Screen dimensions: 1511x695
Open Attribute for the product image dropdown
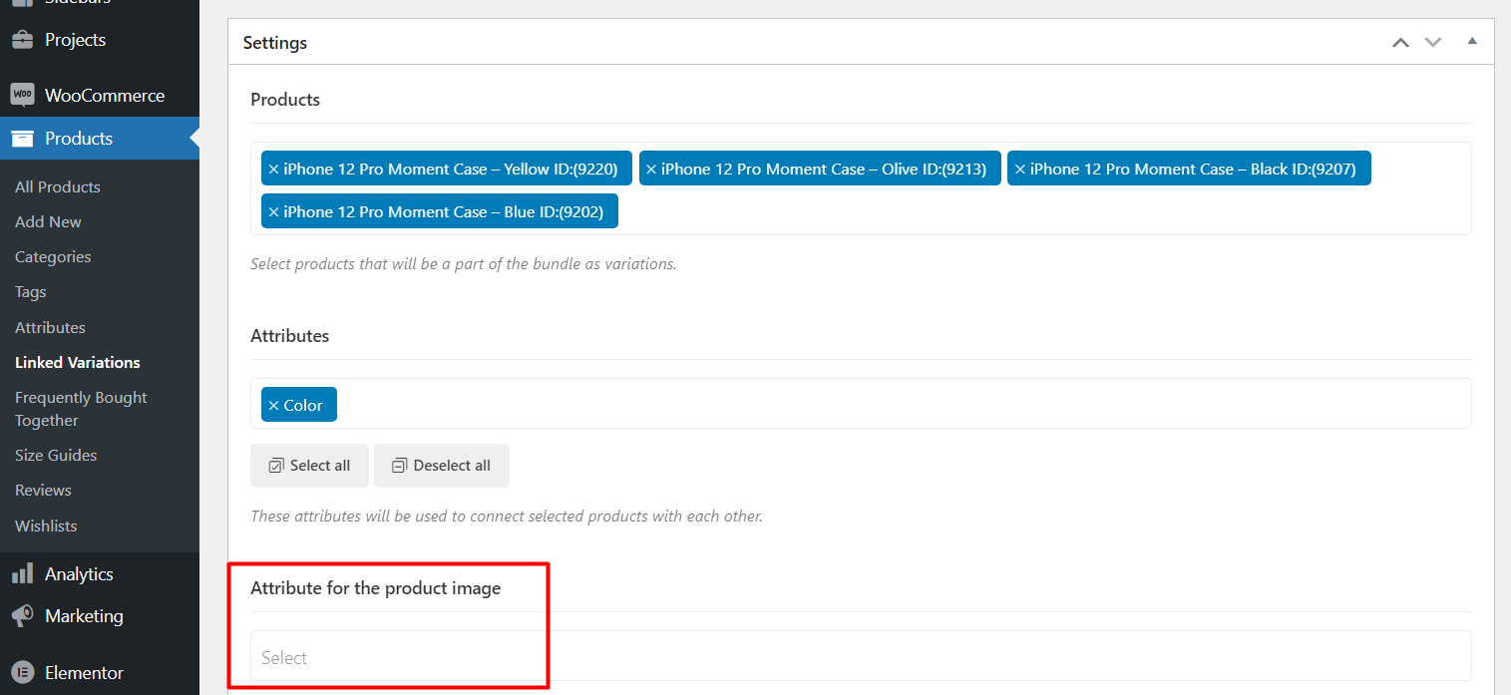pos(861,657)
